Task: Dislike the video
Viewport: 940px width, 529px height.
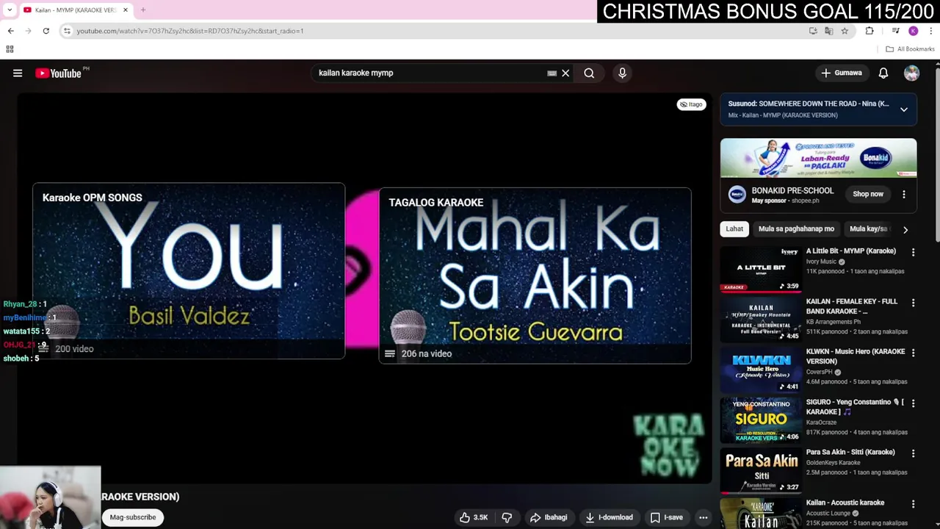Action: point(507,517)
